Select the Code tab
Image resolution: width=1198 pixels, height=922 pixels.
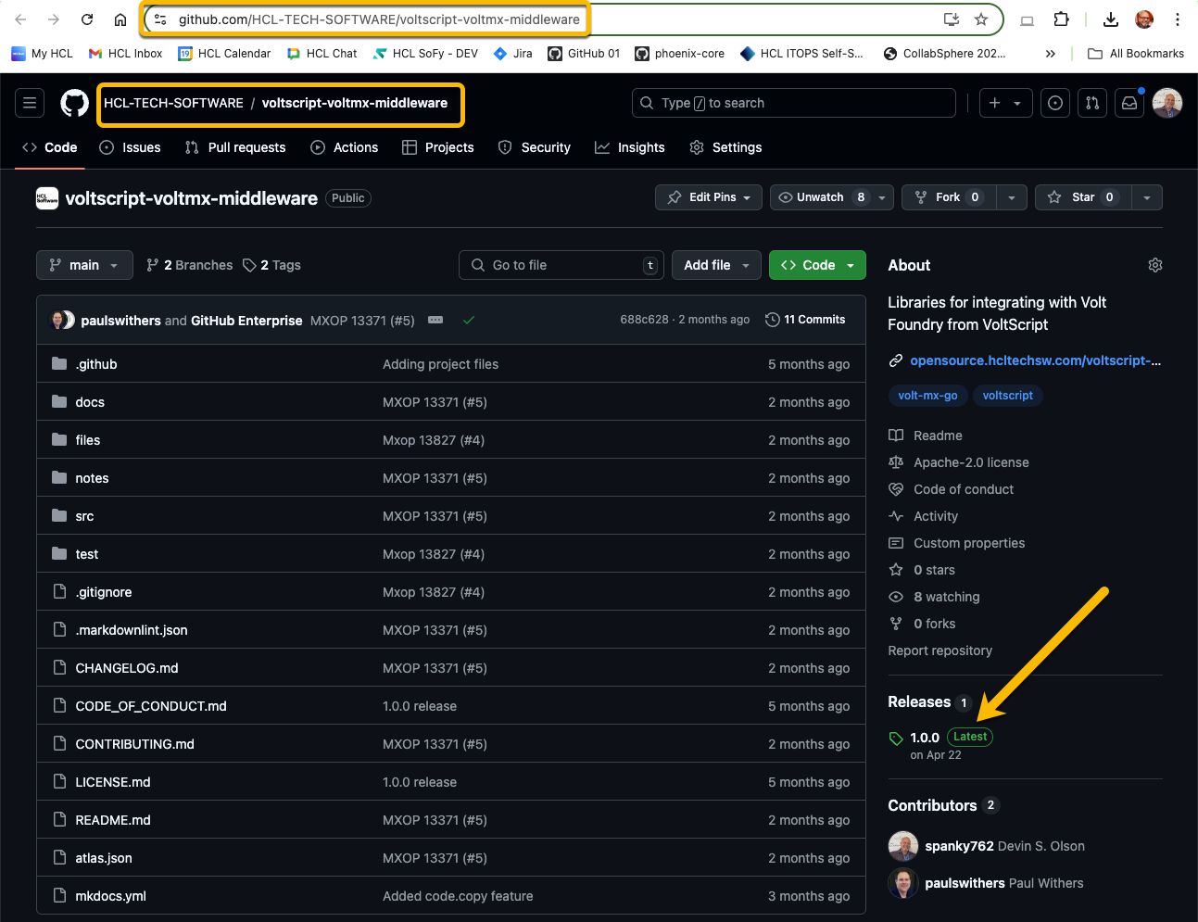click(50, 147)
